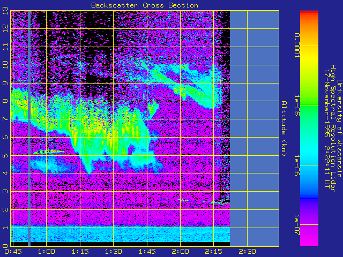Select the 1:45 time axis label
The height and width of the screenshot is (257, 343).
pyautogui.click(x=147, y=252)
